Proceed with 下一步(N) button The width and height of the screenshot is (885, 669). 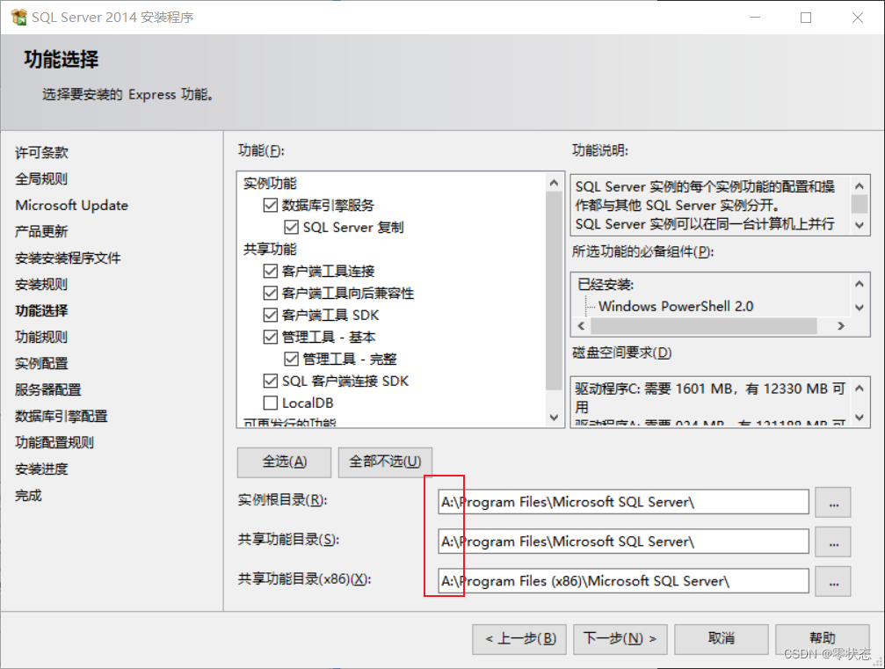tap(620, 639)
